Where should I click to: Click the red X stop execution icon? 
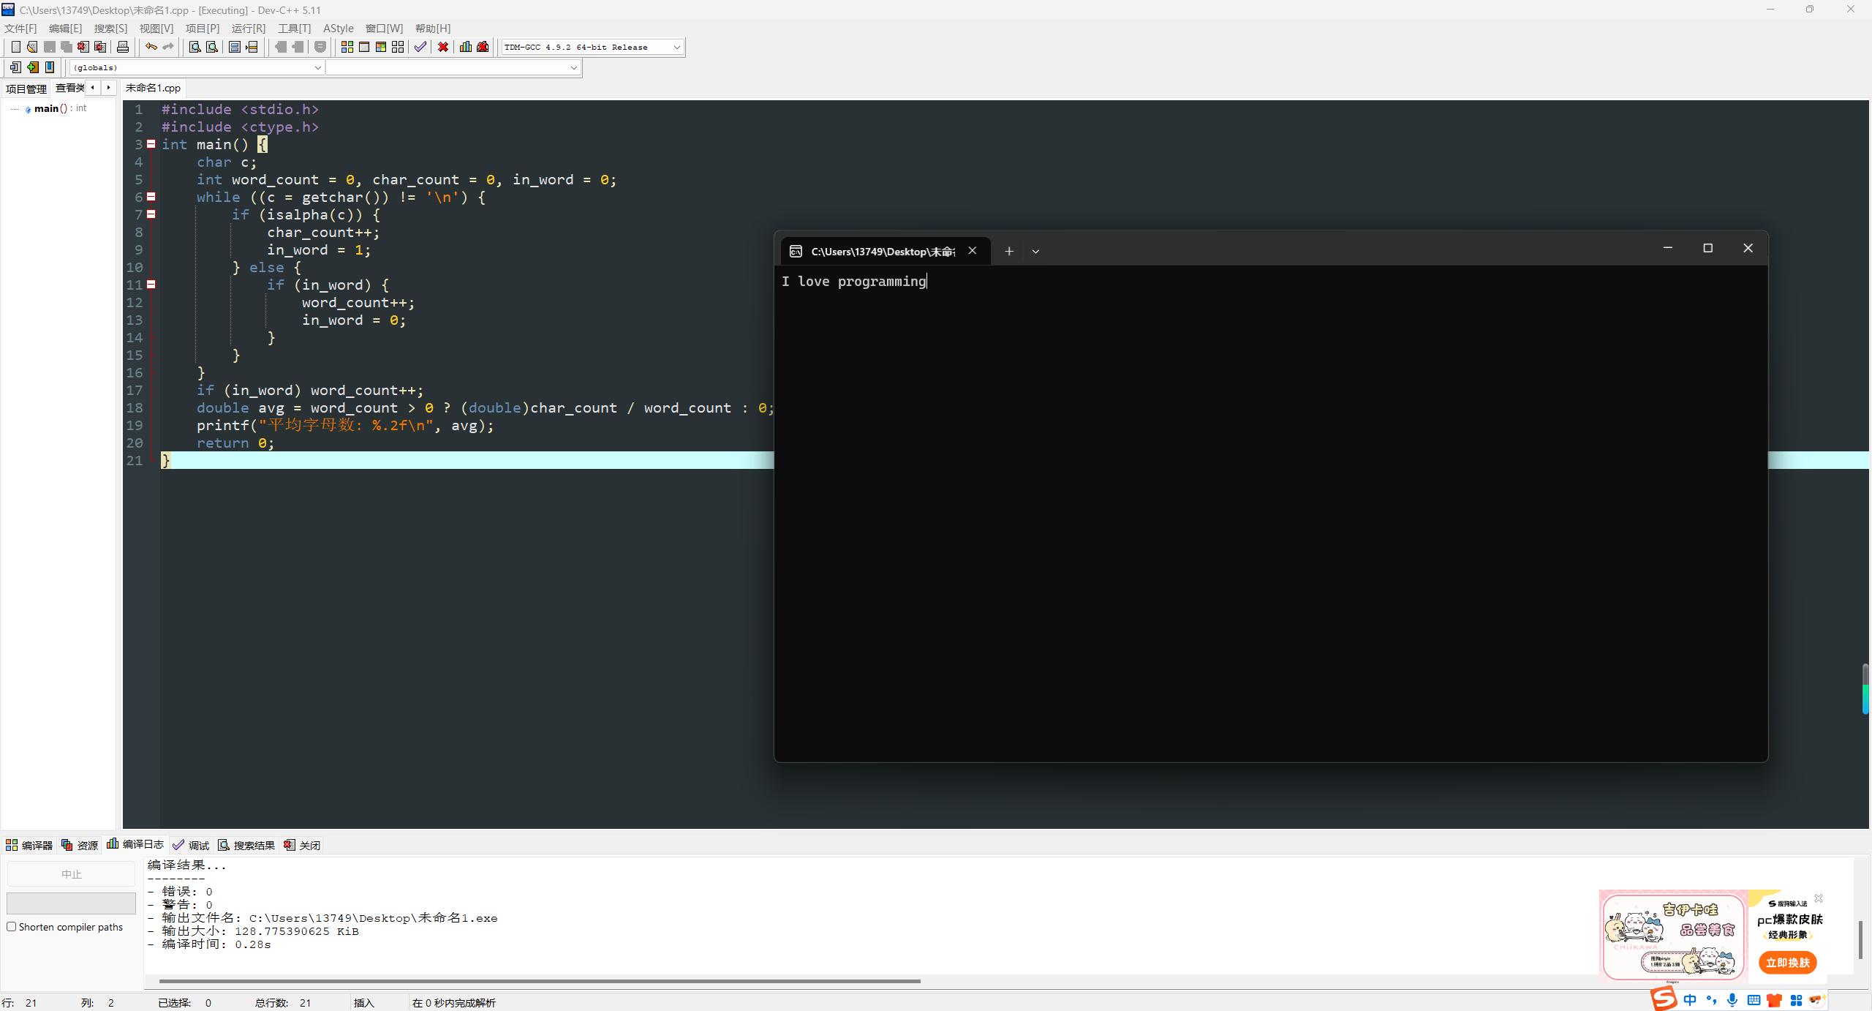(443, 47)
